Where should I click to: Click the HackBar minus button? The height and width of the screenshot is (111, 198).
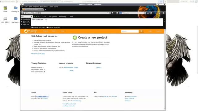tap(34, 17)
